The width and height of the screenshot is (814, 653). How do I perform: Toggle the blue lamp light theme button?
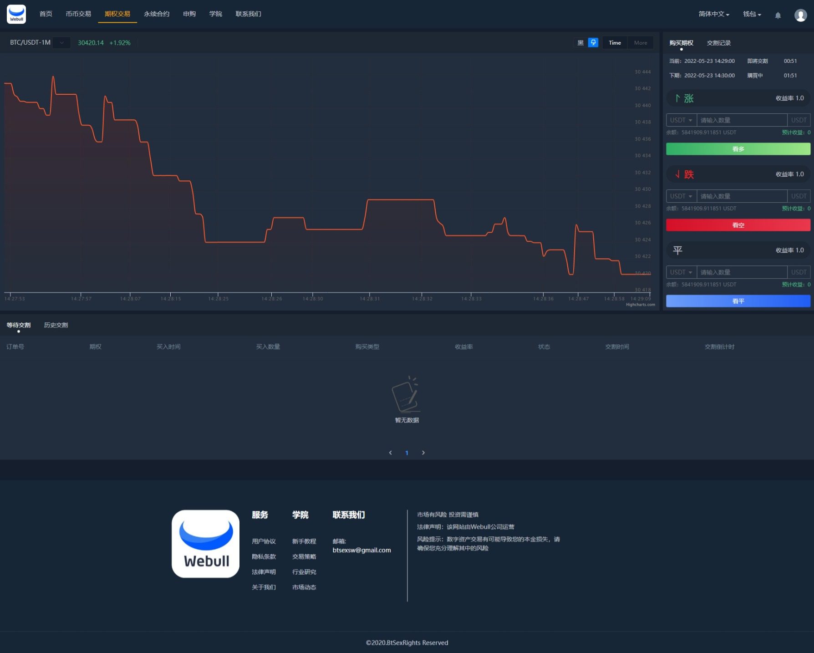[x=593, y=42]
